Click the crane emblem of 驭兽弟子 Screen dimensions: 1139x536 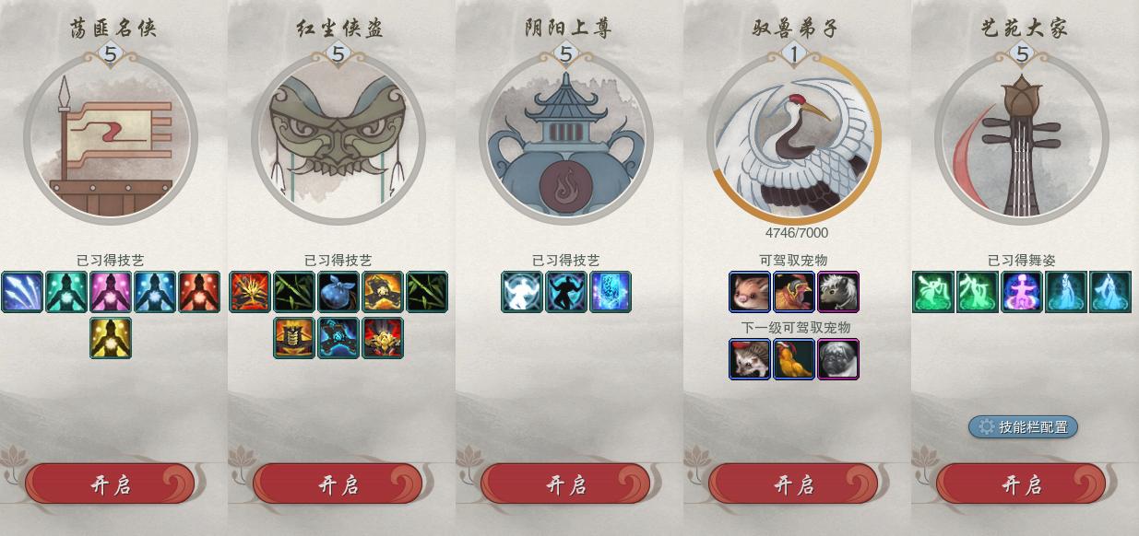(794, 138)
